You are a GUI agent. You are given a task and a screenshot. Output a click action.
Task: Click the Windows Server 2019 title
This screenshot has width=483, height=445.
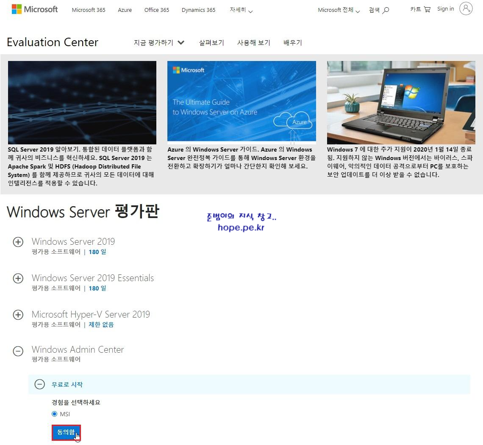click(73, 241)
